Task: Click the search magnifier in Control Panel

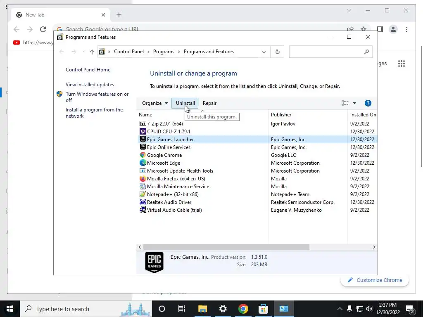Action: coord(366,52)
